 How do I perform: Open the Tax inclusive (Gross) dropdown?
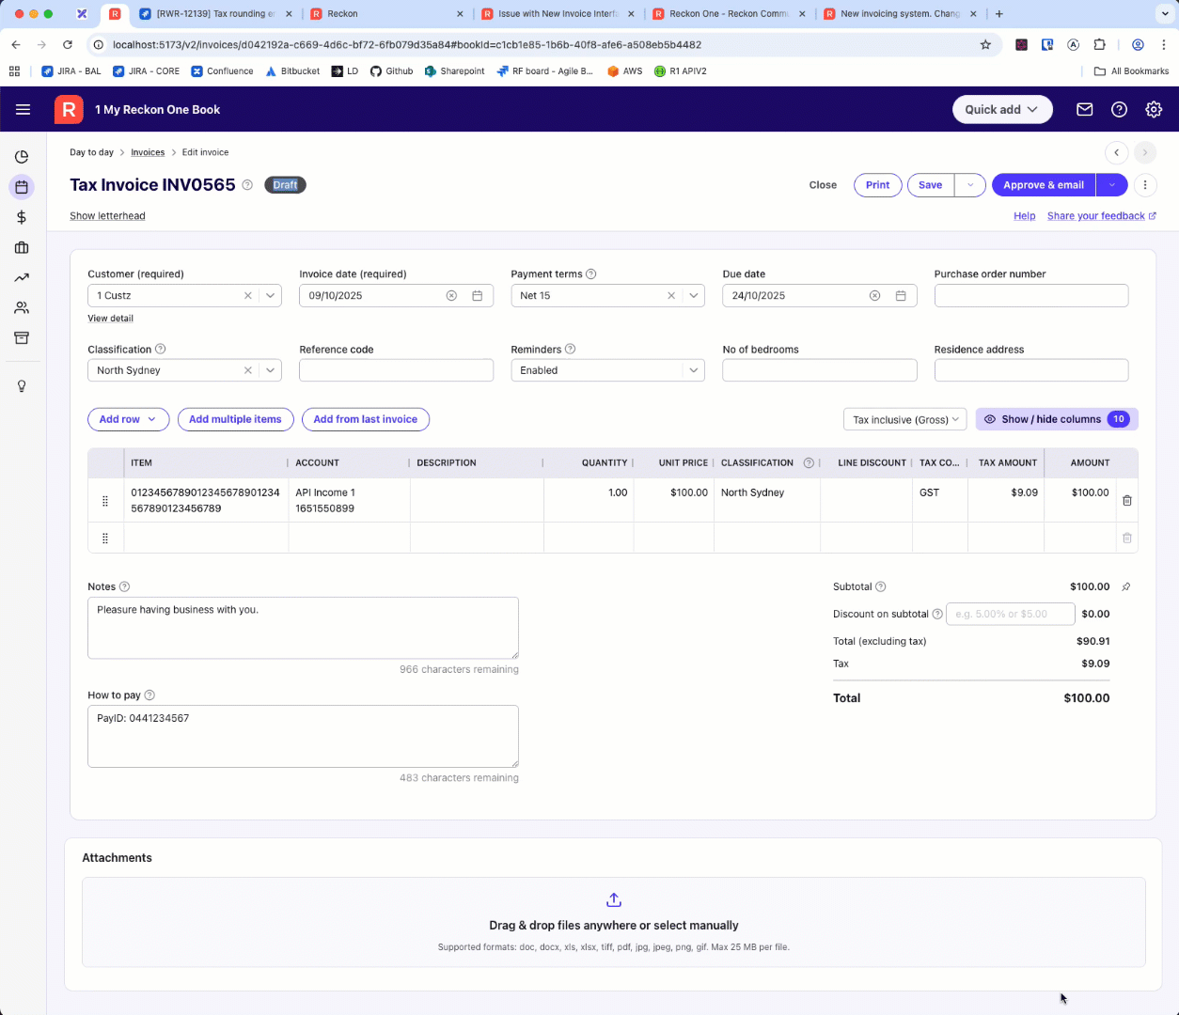point(905,419)
